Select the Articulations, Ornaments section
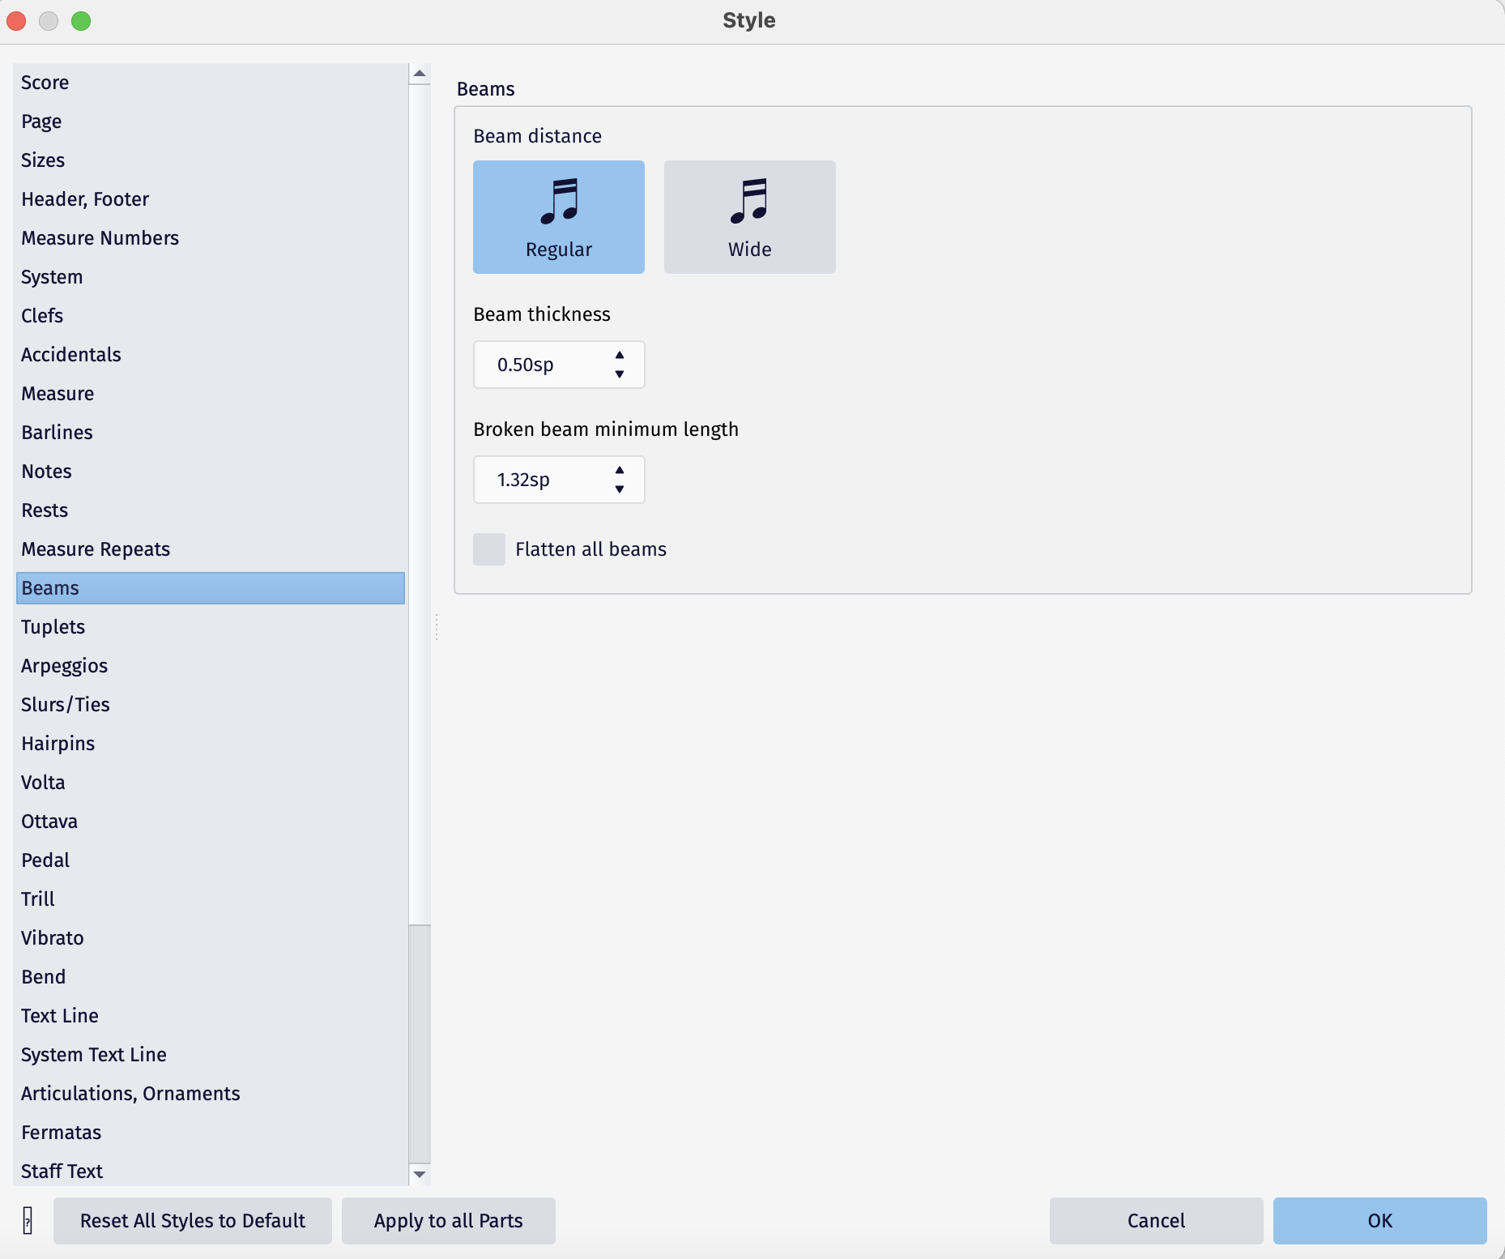This screenshot has height=1259, width=1505. click(x=130, y=1093)
